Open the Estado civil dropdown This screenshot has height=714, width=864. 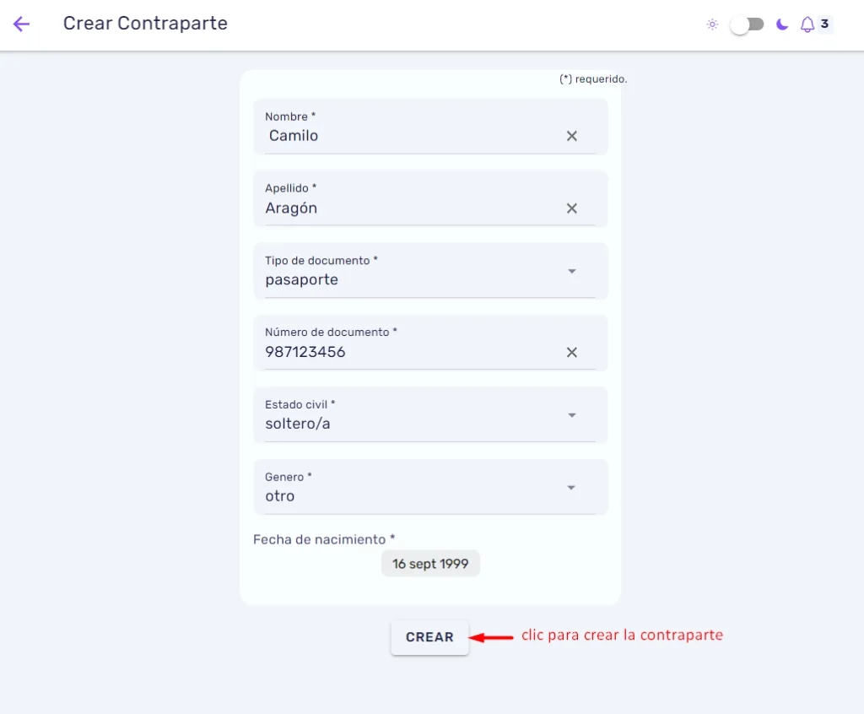pyautogui.click(x=429, y=415)
